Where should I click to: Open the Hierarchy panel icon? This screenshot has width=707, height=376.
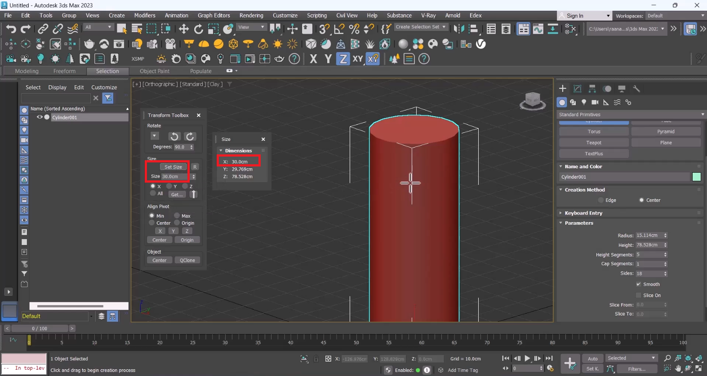pos(592,89)
